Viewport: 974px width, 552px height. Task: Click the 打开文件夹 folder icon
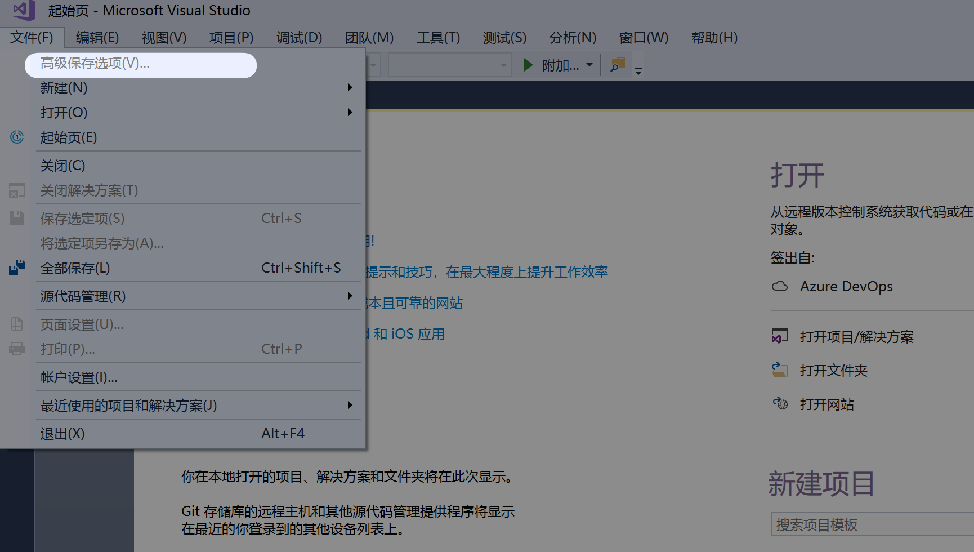(779, 370)
